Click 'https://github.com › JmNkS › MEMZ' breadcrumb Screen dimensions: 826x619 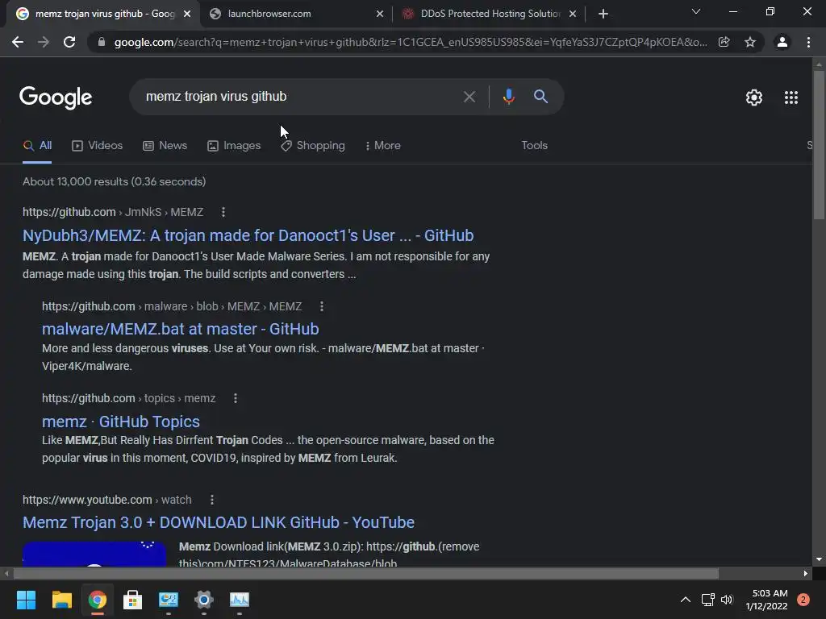click(x=113, y=212)
